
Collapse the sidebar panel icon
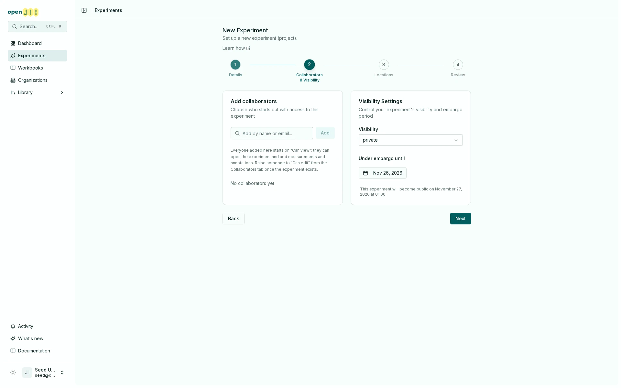pos(84,10)
